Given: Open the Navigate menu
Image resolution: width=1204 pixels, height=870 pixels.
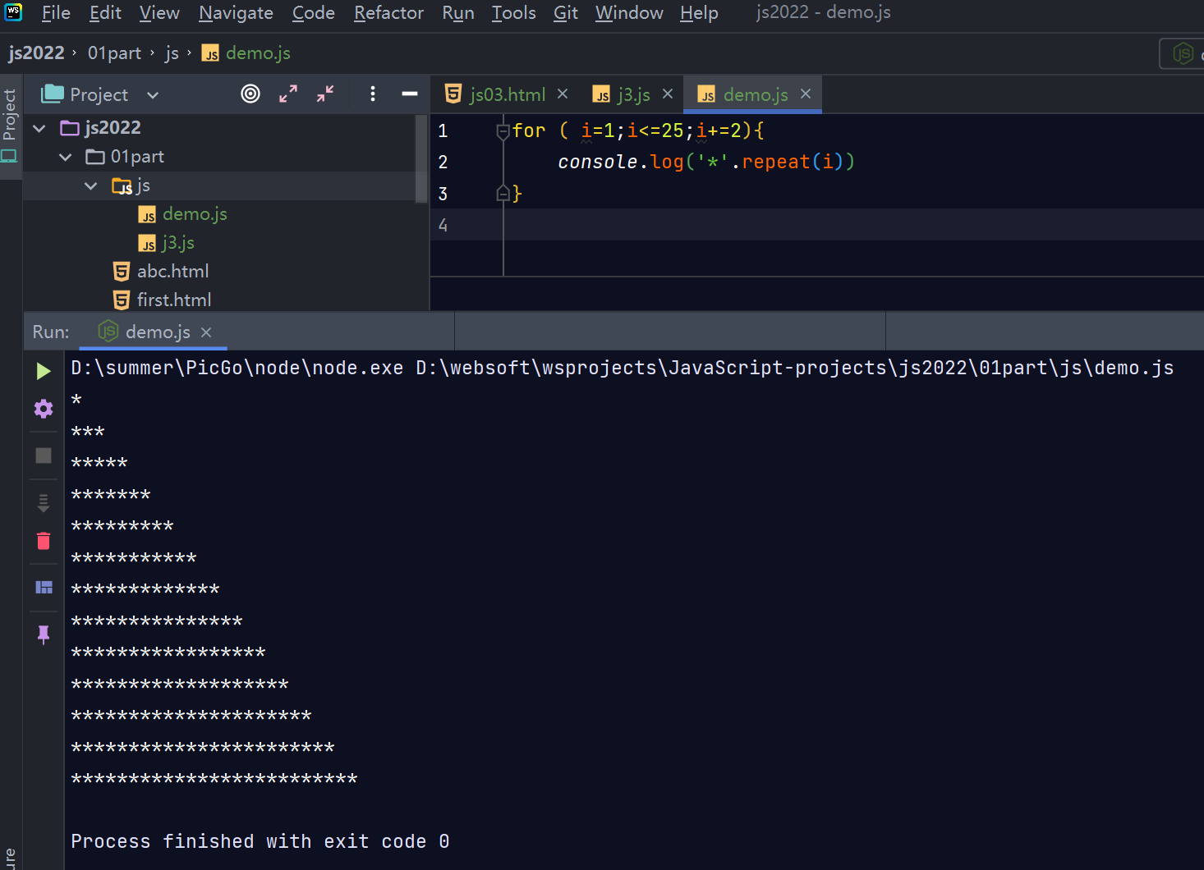Looking at the screenshot, I should (236, 12).
